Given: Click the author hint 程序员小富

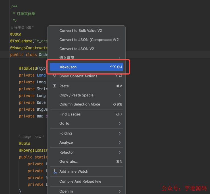Looking at the screenshot, I should (23, 28).
